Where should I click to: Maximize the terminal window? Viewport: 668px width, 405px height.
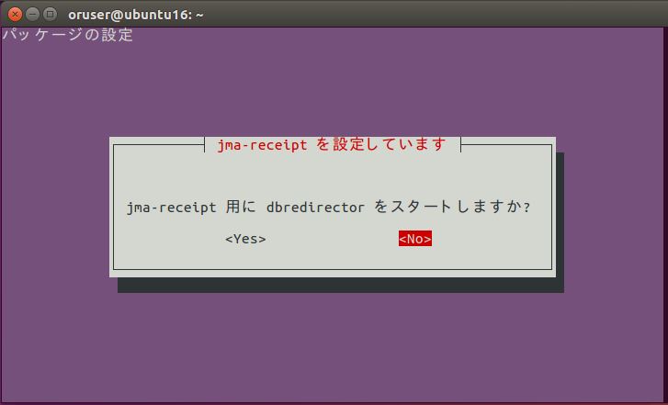coord(51,14)
